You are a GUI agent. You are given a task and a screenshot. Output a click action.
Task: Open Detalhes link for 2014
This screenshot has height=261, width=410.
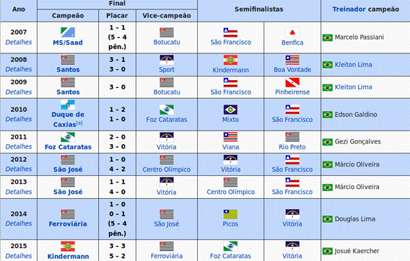19,224
